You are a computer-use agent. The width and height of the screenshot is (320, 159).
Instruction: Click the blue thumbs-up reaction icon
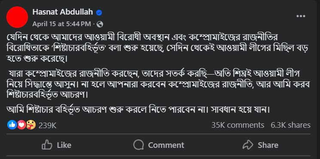click(12, 125)
